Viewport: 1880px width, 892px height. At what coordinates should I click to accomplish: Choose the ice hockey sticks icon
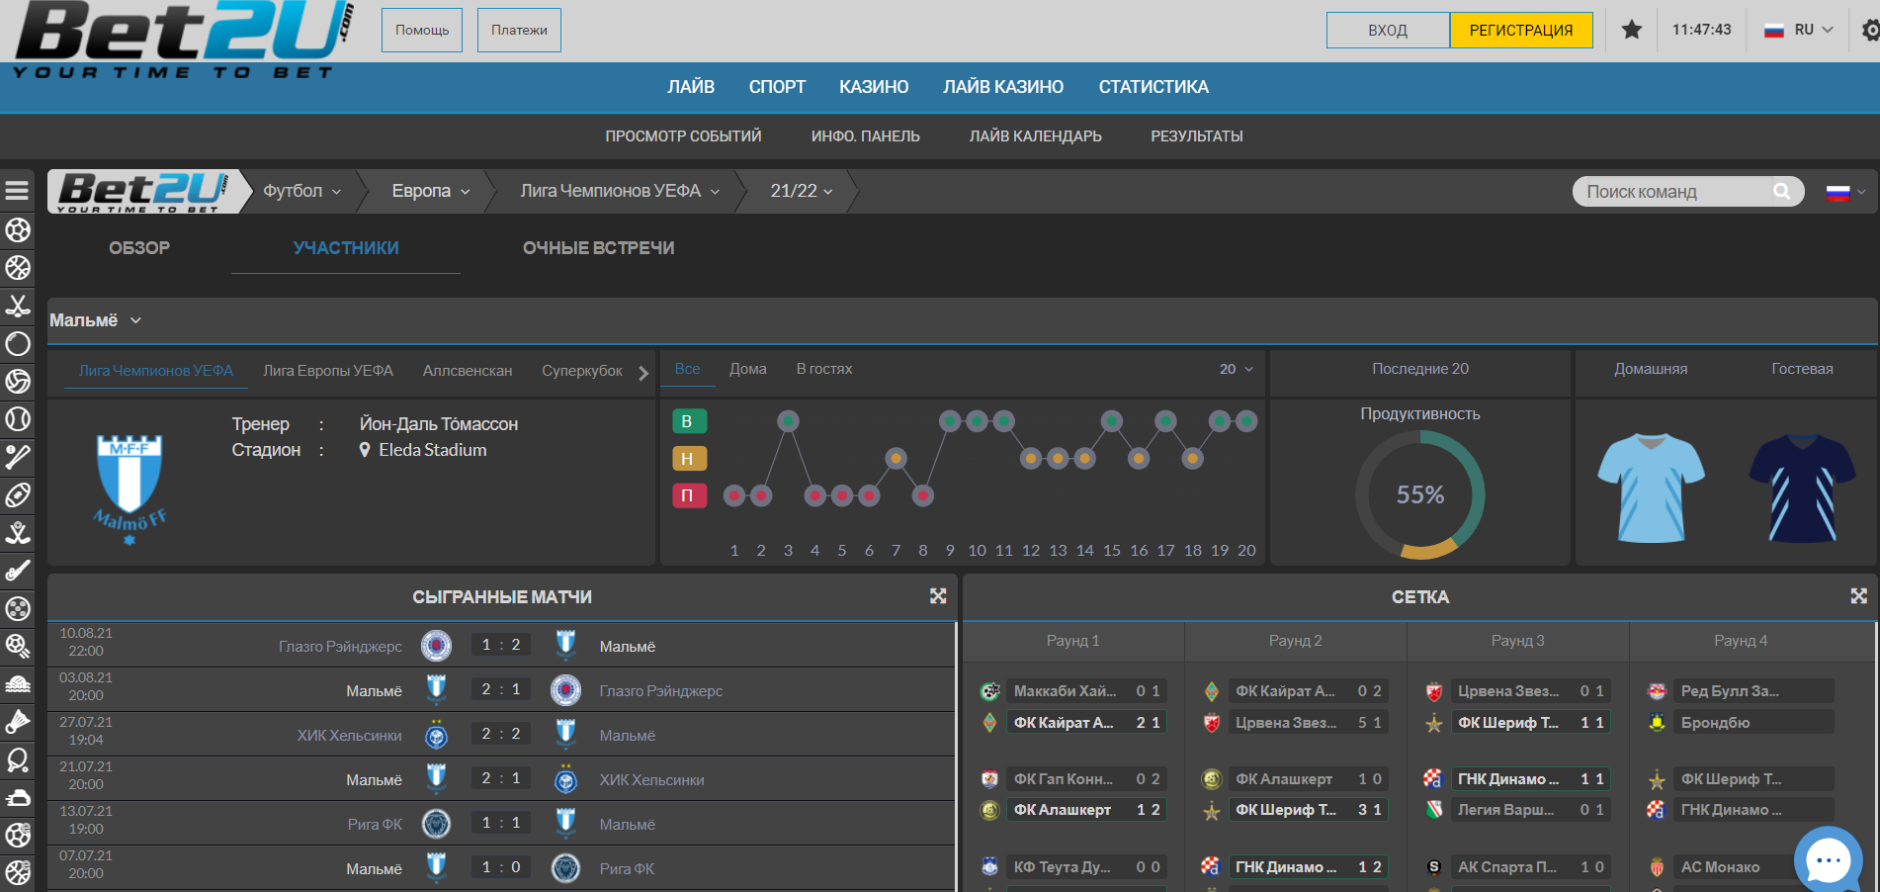pos(18,306)
